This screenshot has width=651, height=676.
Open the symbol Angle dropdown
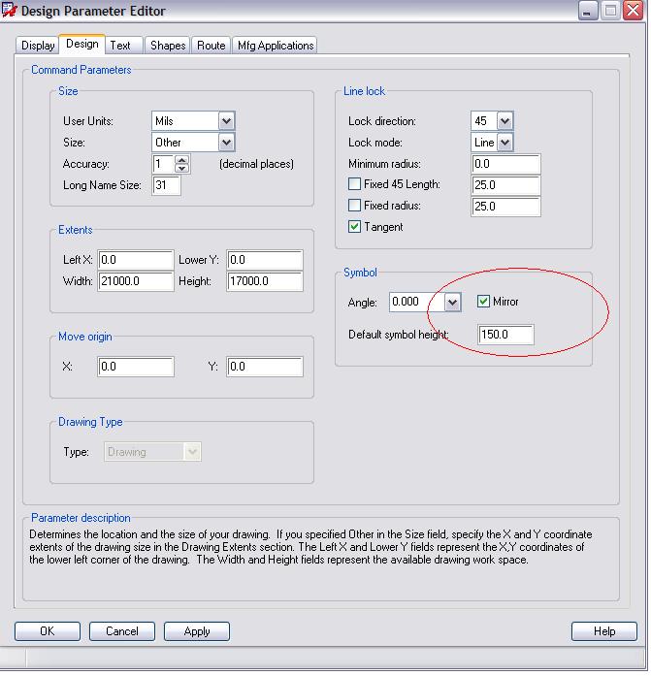(452, 303)
